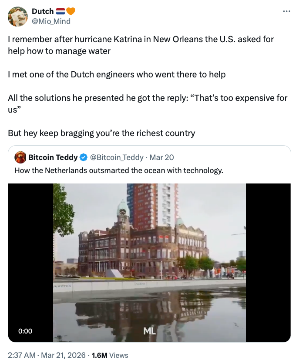The height and width of the screenshot is (360, 299).
Task: Click Bitcoin Teddy's blue verified badge
Action: [84, 157]
